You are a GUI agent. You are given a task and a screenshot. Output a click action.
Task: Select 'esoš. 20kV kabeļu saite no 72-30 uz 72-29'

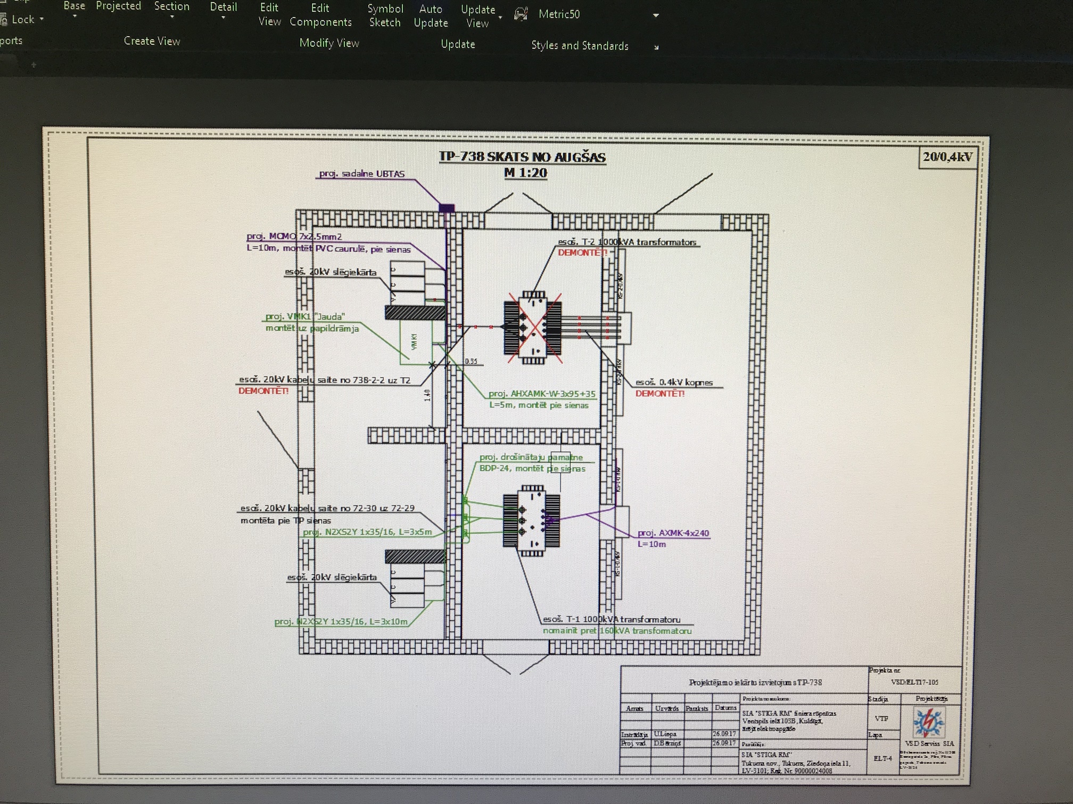(327, 508)
